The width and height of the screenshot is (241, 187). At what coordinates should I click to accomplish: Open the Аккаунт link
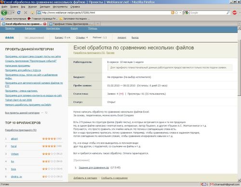(122, 37)
